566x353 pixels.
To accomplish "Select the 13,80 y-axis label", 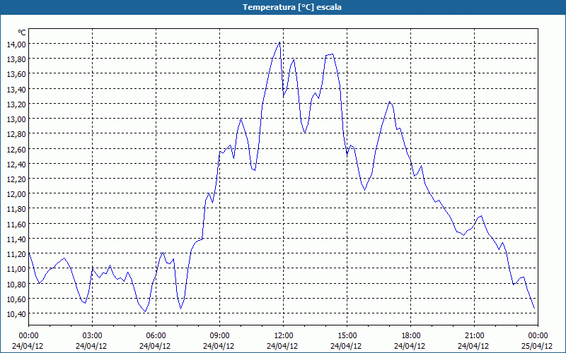I will (x=16, y=59).
